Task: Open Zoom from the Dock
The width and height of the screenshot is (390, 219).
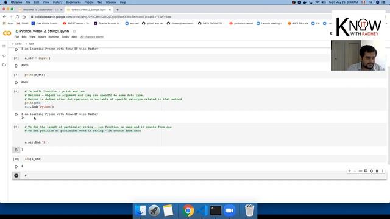Action: coord(229,210)
